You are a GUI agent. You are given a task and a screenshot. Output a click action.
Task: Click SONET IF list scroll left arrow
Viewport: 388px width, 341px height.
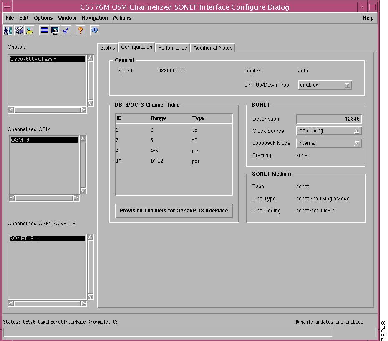(x=11, y=304)
